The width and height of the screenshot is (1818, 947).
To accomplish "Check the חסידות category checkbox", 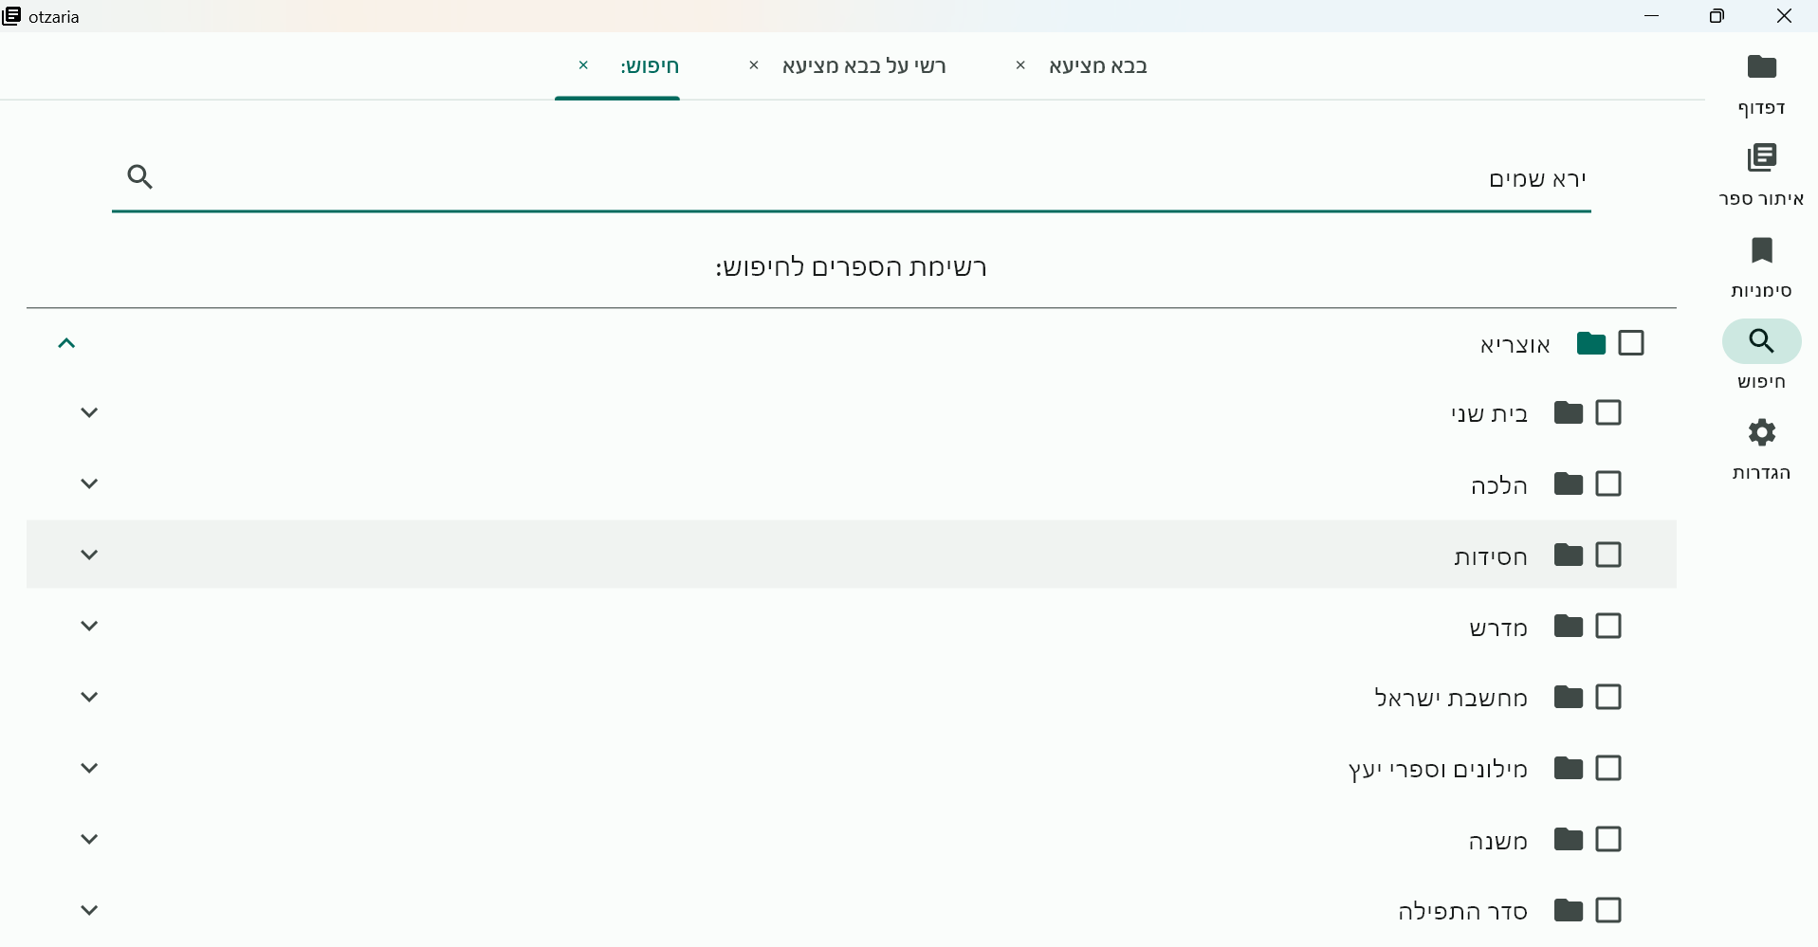I will point(1607,555).
